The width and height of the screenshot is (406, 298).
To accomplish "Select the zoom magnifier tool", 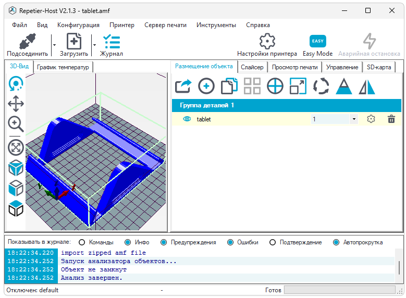I will coord(16,124).
